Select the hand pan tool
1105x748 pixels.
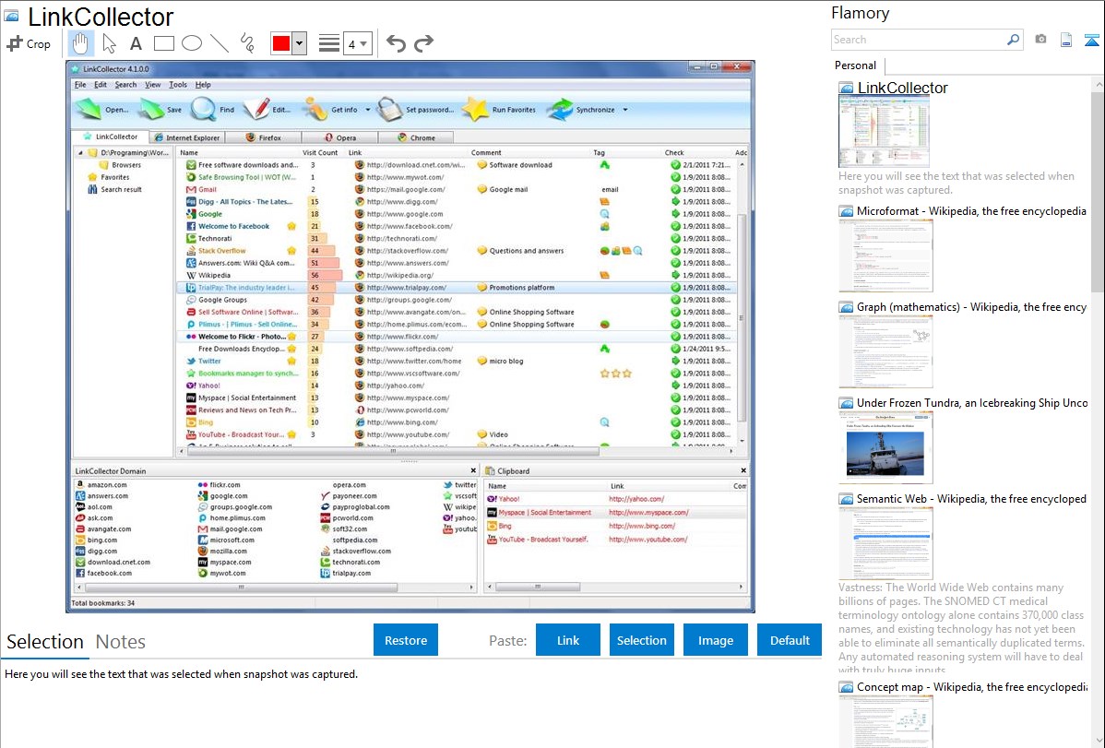point(80,43)
